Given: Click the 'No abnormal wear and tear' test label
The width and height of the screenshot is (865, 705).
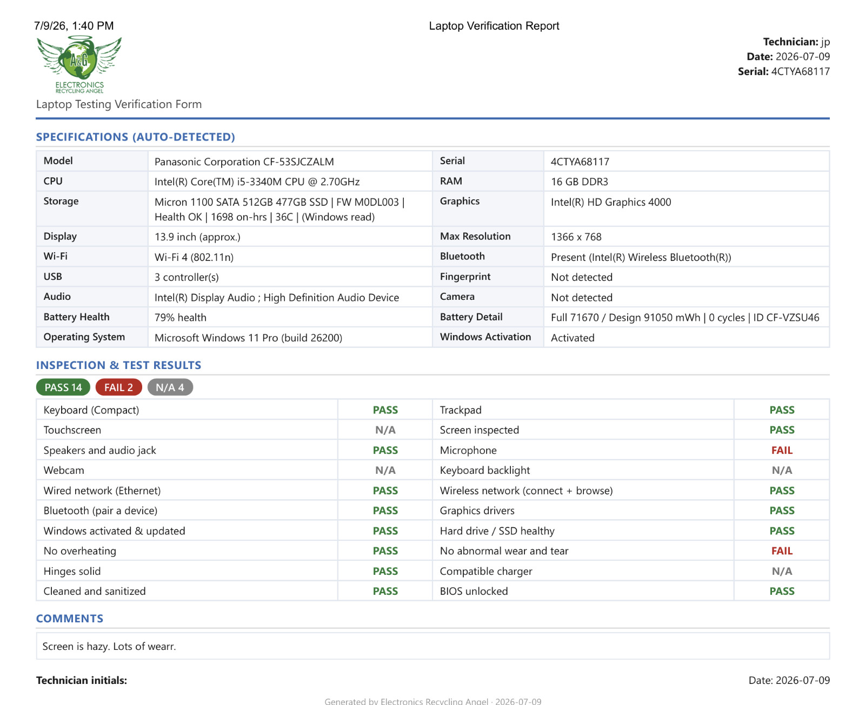Looking at the screenshot, I should point(504,551).
